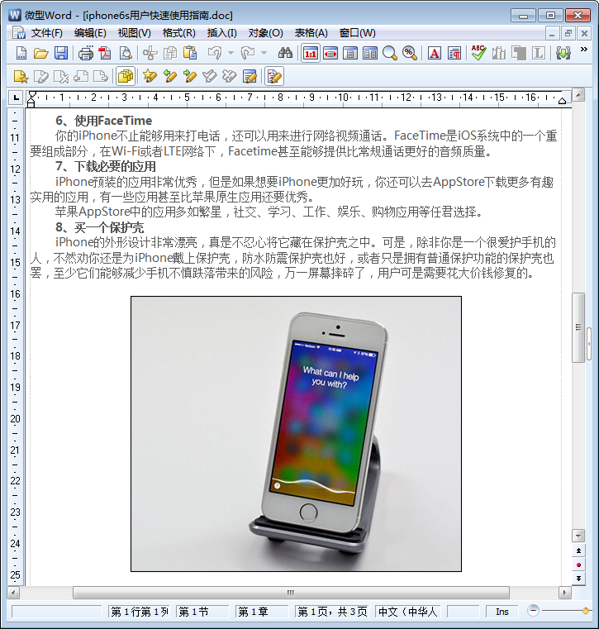Click the heading 7、下载必要的应用
This screenshot has height=629, width=599.
pyautogui.click(x=106, y=166)
